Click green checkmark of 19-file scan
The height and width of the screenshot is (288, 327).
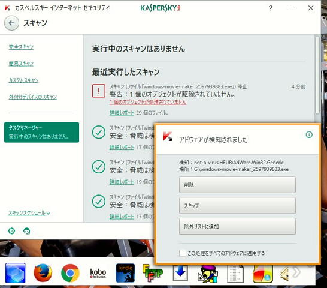click(98, 167)
